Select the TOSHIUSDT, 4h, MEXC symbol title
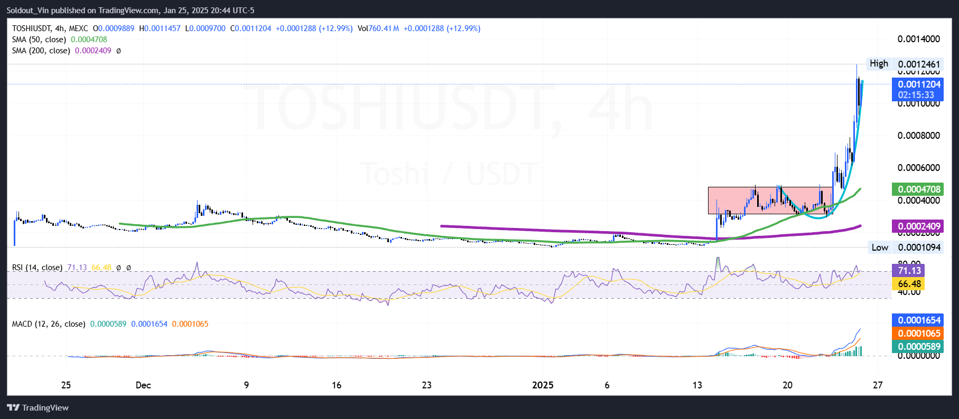Screen dimensions: 959x419 [x=50, y=28]
